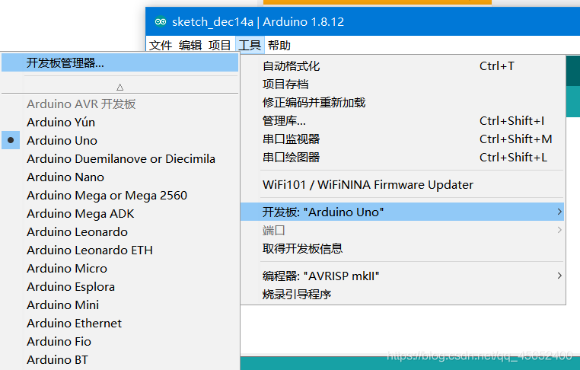
Task: Open 管理库... library manager
Action: pos(403,120)
